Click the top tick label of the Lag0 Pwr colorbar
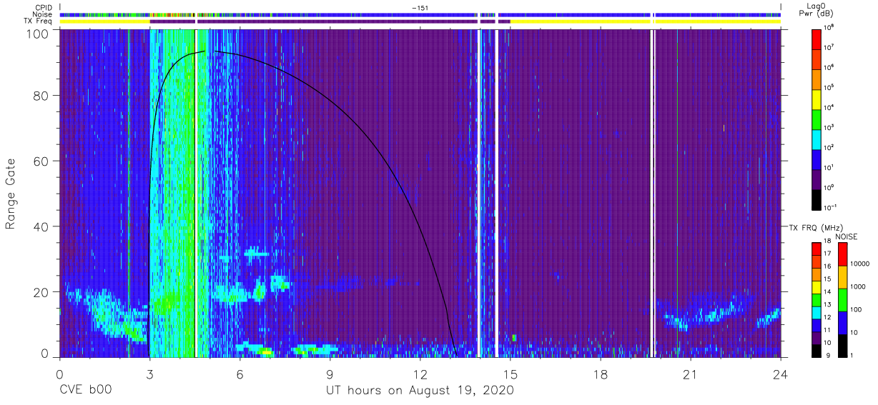The height and width of the screenshot is (405, 878). (x=831, y=26)
